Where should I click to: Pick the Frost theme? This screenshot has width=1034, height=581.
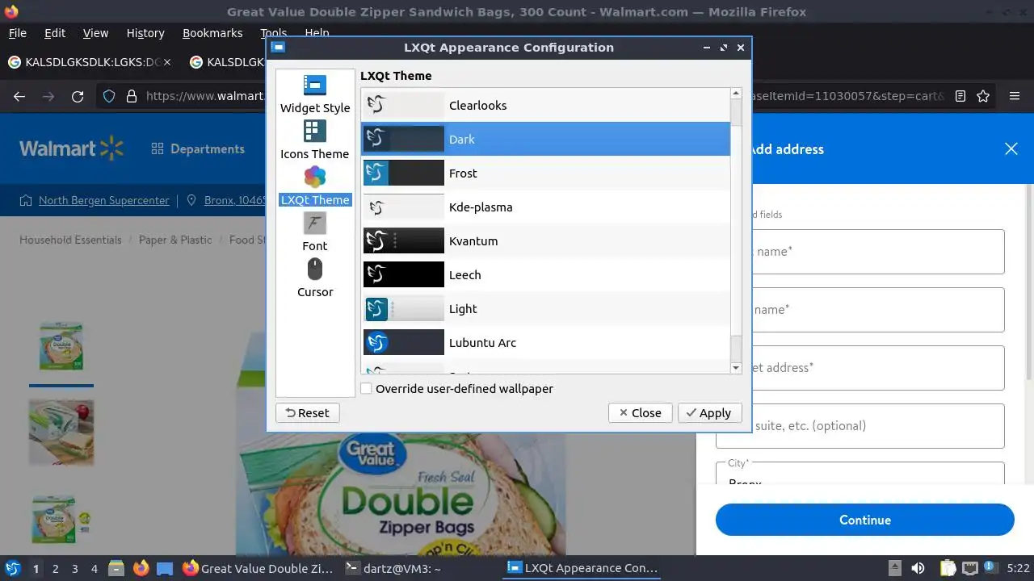point(545,173)
